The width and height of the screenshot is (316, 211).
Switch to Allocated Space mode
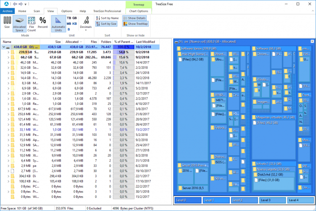(x=19, y=24)
